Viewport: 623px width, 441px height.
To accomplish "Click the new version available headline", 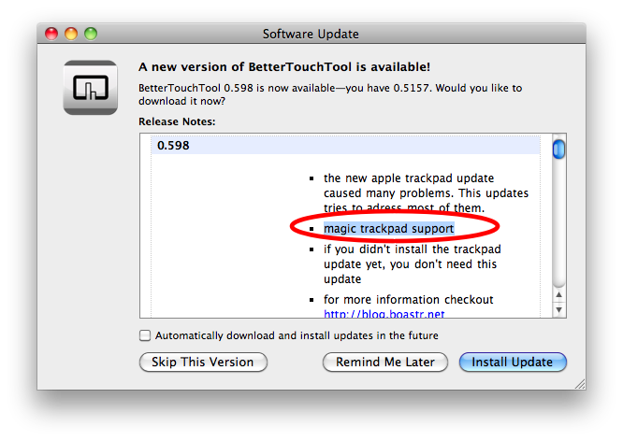I will click(x=284, y=66).
